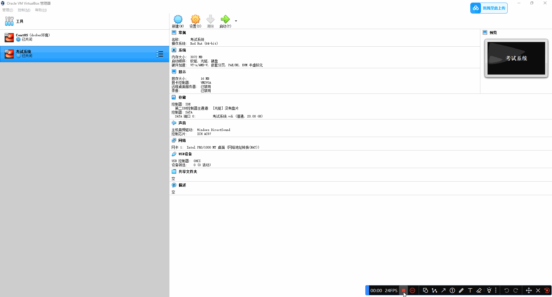Click the move toolbar crosshair icon
This screenshot has width=552, height=297.
point(529,290)
